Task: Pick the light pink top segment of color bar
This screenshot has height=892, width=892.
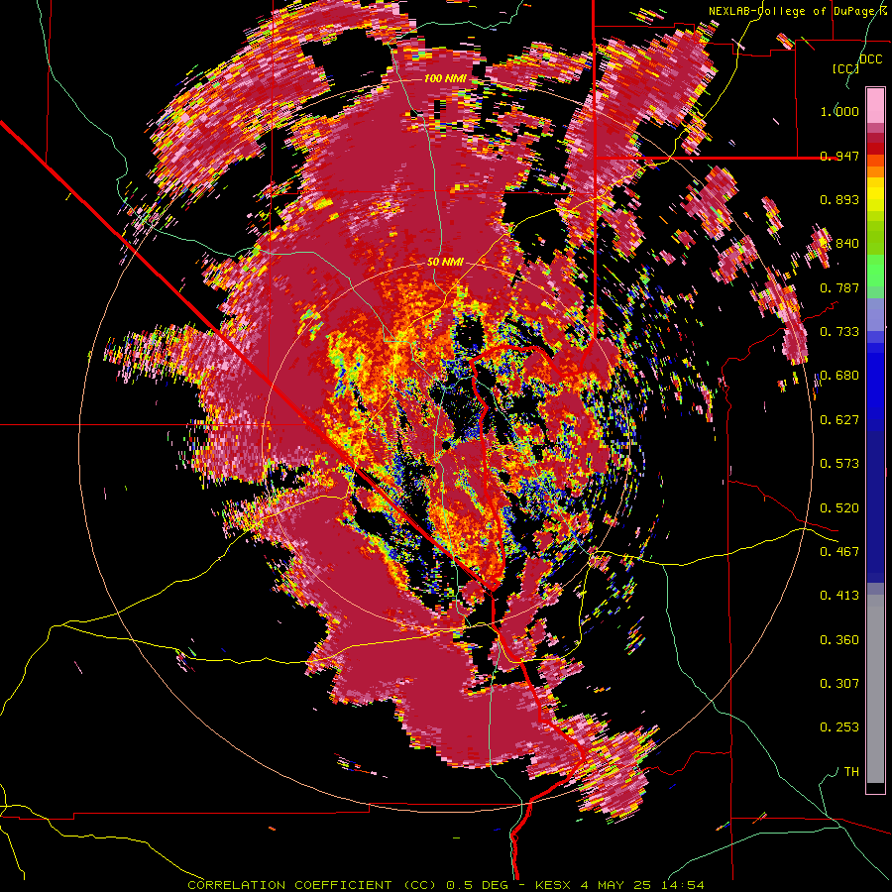Action: (x=875, y=105)
